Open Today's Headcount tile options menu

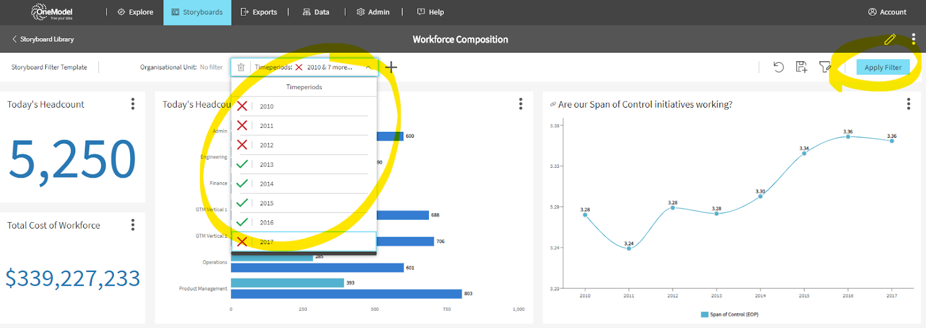[133, 104]
